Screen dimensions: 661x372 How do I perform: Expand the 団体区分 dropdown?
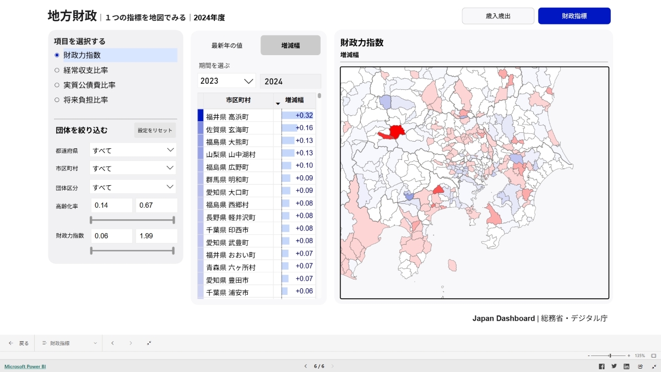point(133,187)
